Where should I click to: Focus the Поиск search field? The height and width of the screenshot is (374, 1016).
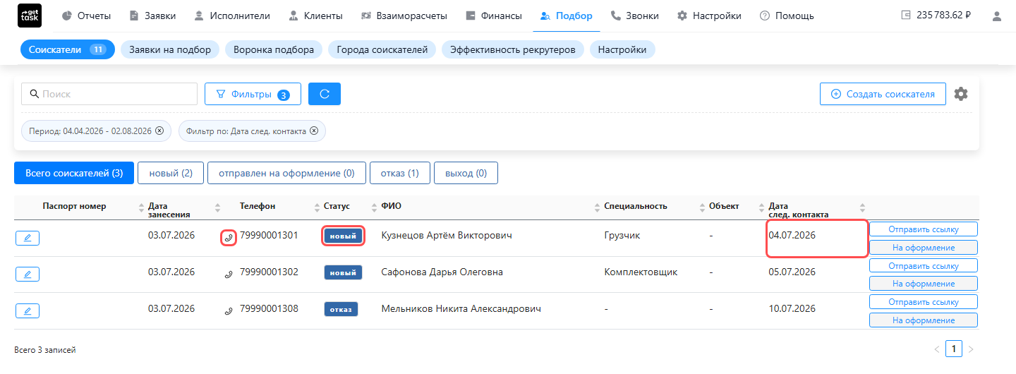[x=109, y=94]
